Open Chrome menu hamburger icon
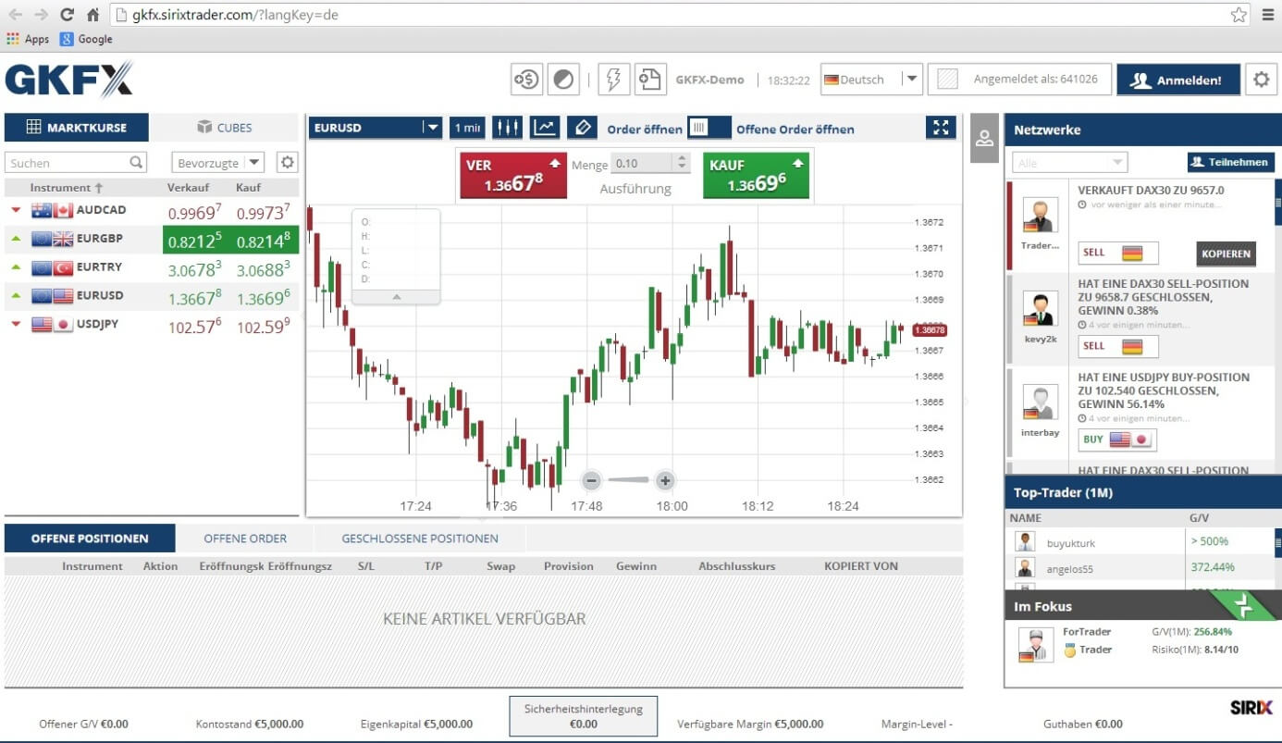Image resolution: width=1282 pixels, height=743 pixels. [1268, 15]
